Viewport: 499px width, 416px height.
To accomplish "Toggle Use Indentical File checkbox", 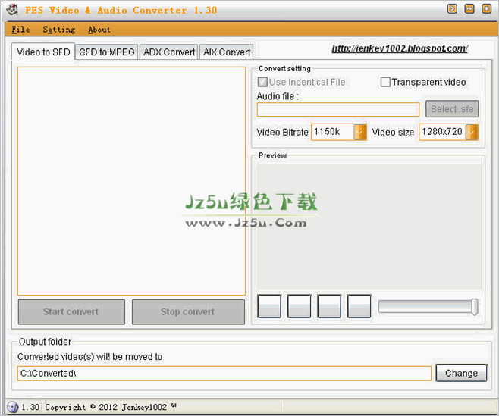I will pos(262,82).
